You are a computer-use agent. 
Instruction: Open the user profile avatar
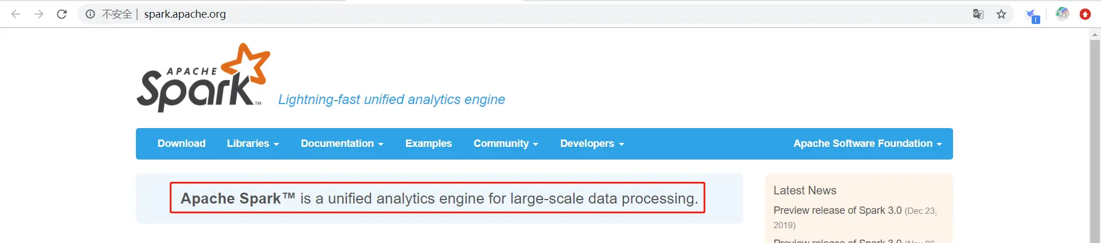(1062, 14)
